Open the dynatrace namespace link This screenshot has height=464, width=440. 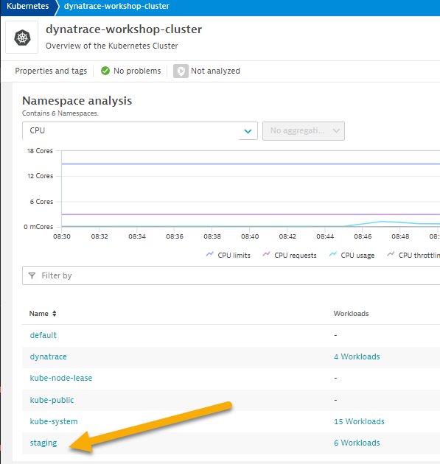click(48, 357)
